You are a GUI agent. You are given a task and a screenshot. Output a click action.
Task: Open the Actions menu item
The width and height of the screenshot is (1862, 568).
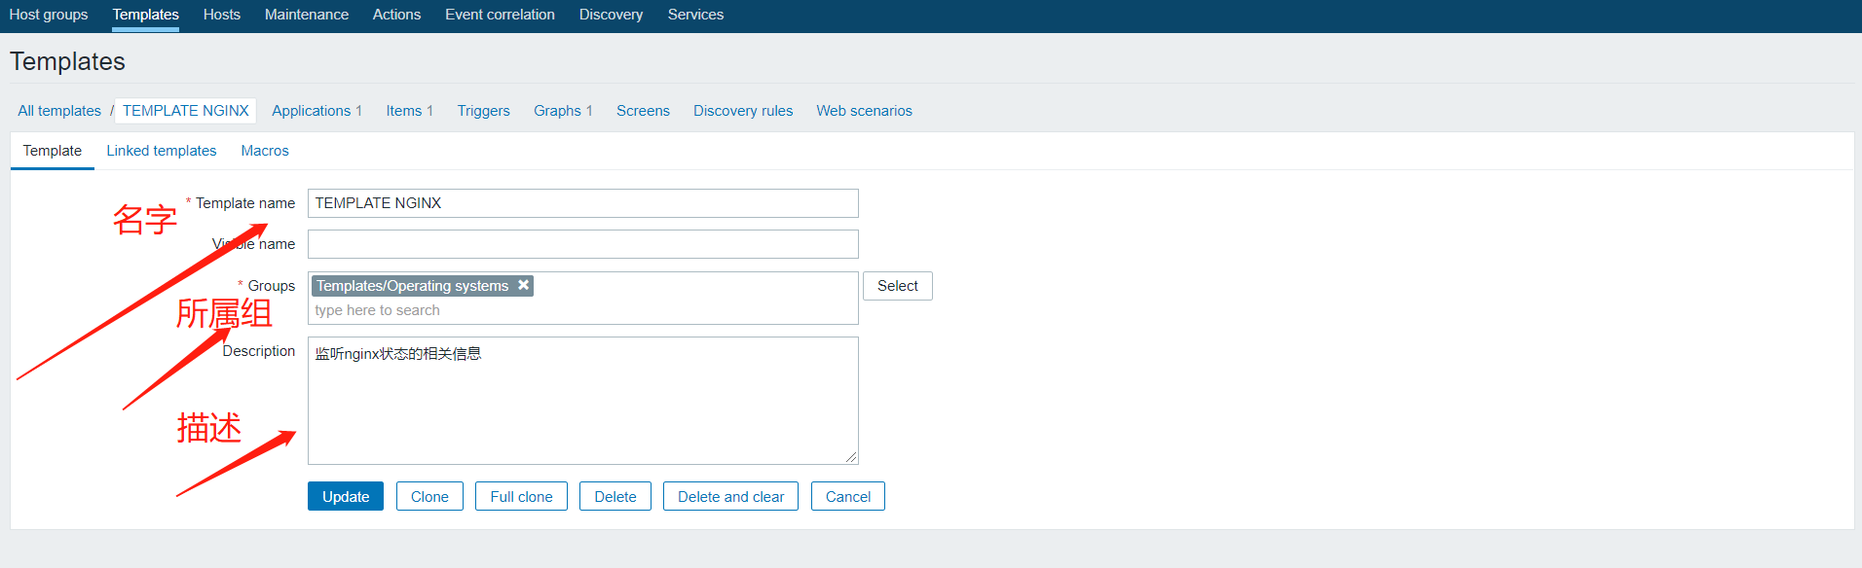(396, 15)
